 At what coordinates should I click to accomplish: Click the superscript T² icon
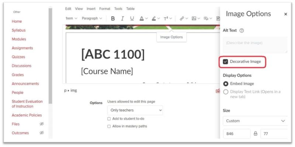pyautogui.click(x=166, y=18)
